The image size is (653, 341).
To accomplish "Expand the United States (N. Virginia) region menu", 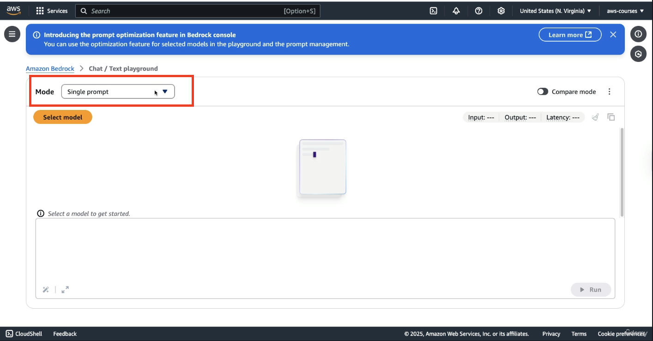I will tap(556, 11).
